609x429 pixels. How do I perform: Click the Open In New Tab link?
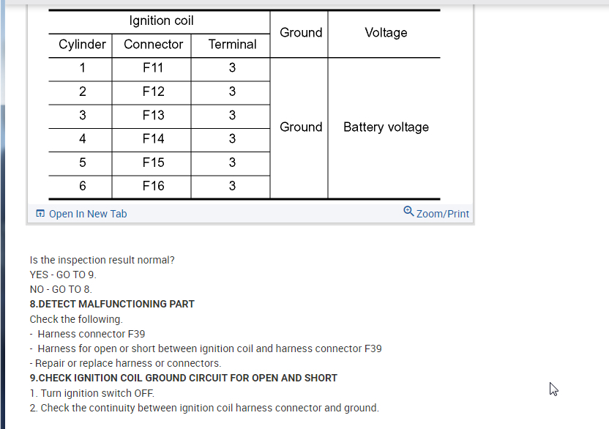click(88, 214)
